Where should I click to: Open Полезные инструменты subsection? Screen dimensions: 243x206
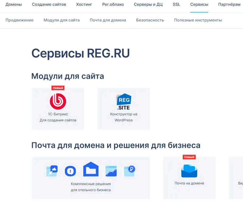pyautogui.click(x=198, y=20)
